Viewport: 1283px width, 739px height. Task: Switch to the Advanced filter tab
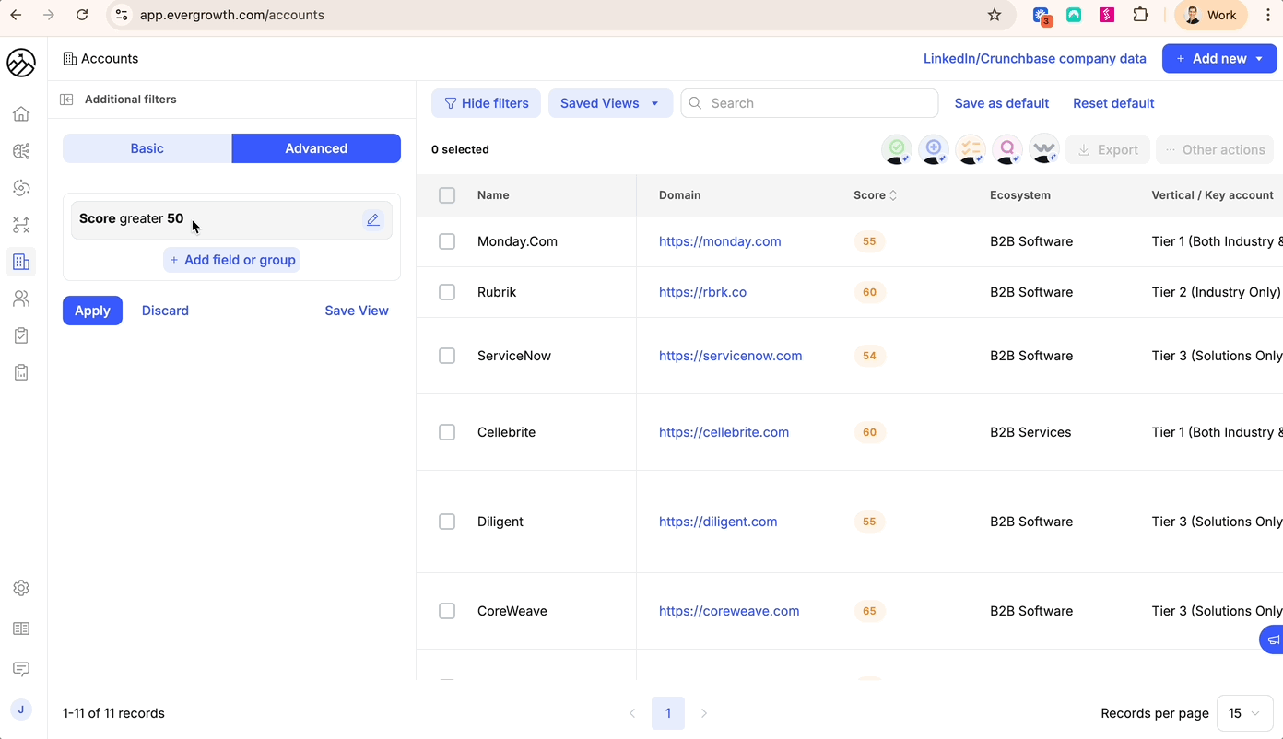316,147
